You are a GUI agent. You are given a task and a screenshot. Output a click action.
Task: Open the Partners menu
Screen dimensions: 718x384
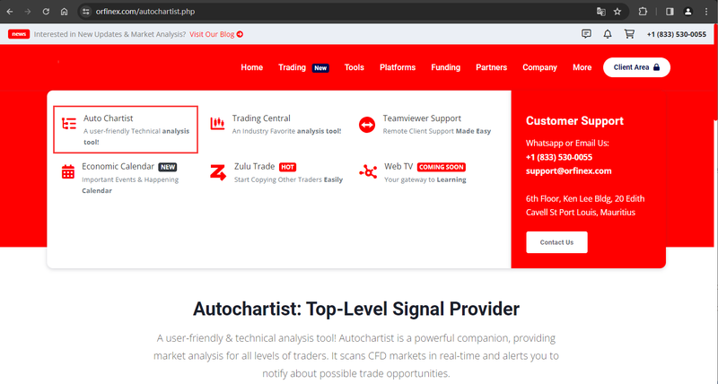coord(491,67)
